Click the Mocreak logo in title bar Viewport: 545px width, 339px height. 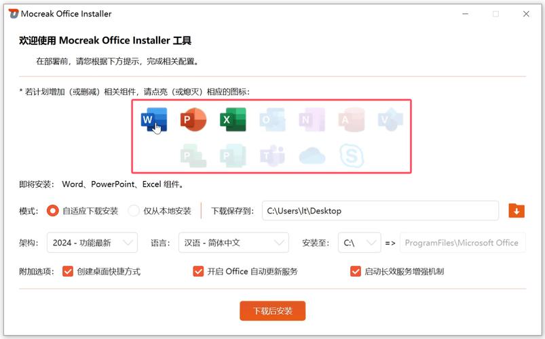click(13, 14)
